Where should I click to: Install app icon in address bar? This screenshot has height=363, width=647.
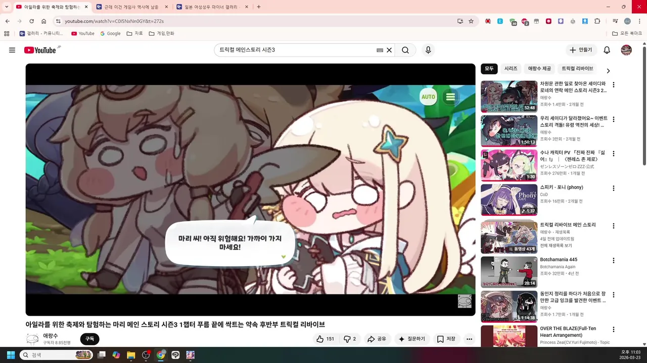pyautogui.click(x=460, y=21)
